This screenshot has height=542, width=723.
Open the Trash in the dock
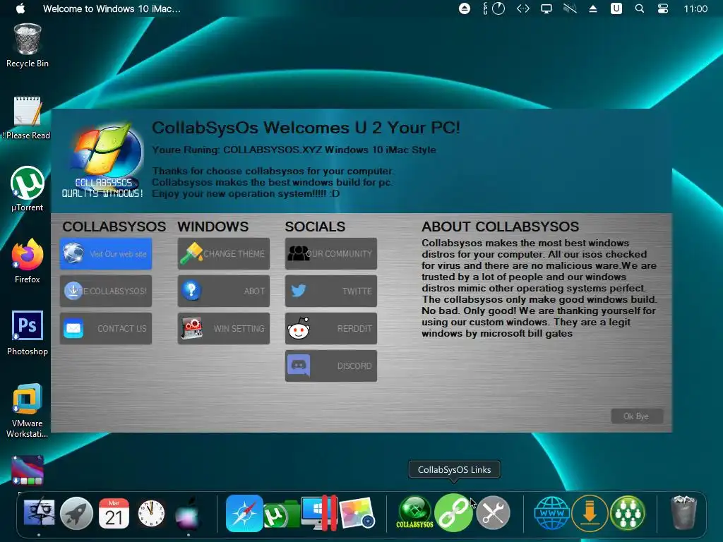pos(683,512)
